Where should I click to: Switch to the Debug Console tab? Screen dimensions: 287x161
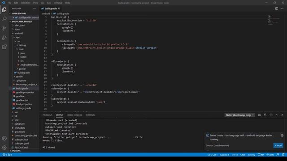click(74, 115)
